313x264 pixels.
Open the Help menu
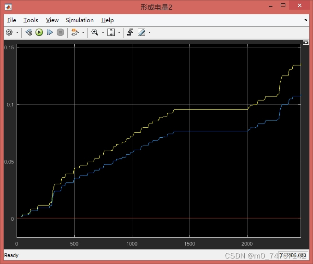(107, 20)
